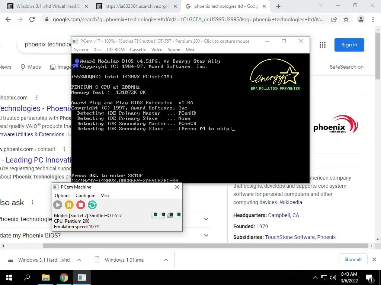The height and width of the screenshot is (285, 381).
Task: Close the Windows 3.1 .vhd tab
Action: (86, 7)
